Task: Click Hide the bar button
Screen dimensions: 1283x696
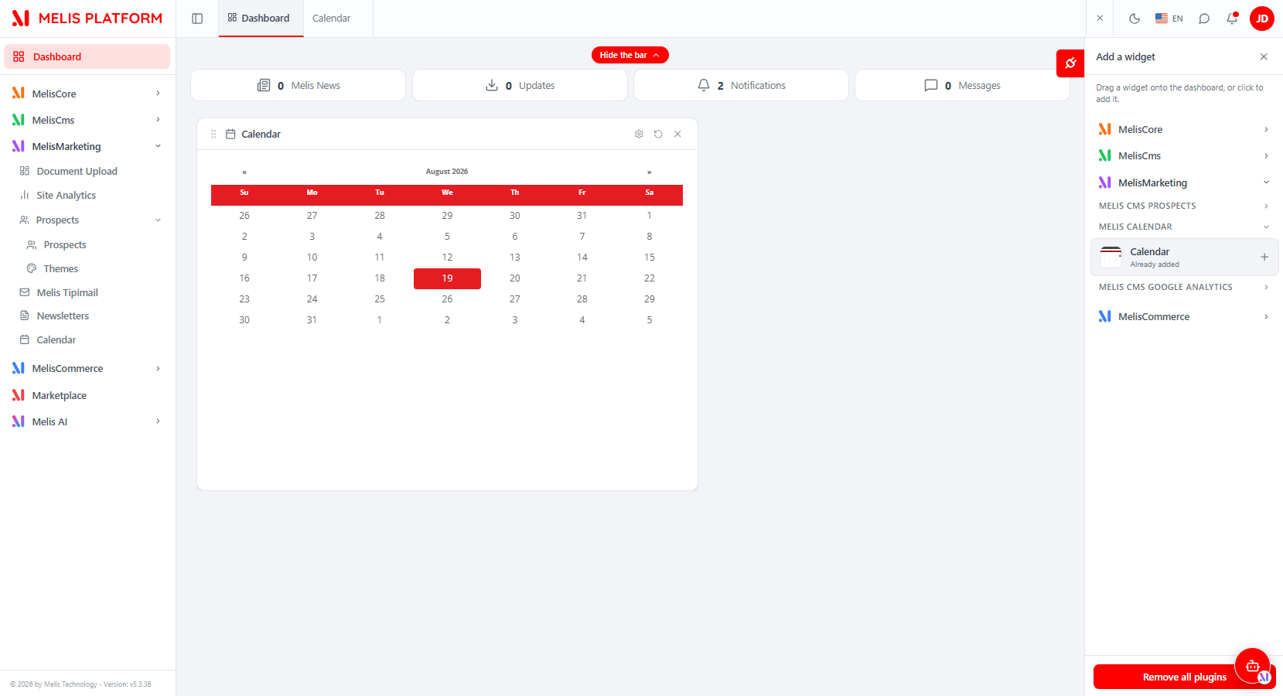Action: (630, 55)
